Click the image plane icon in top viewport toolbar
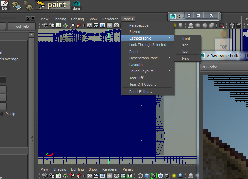This screenshot has width=248, height=179. (65, 25)
